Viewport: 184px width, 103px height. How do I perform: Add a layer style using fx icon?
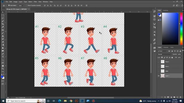165,97
